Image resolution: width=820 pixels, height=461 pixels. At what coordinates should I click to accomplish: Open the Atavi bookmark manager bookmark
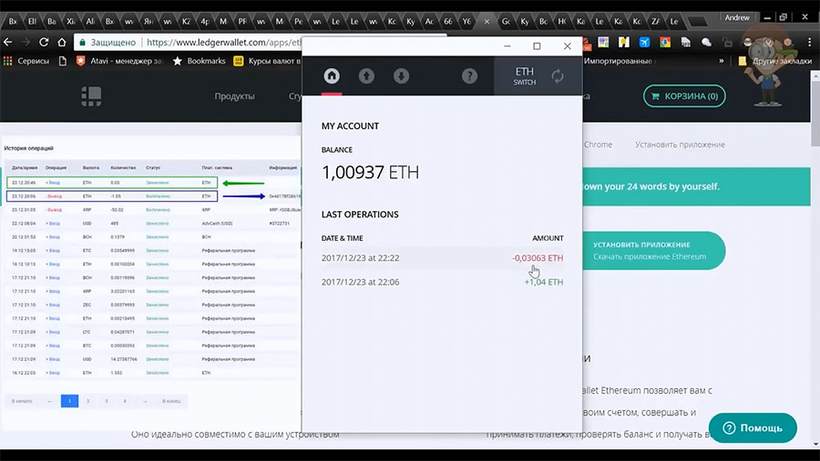121,61
